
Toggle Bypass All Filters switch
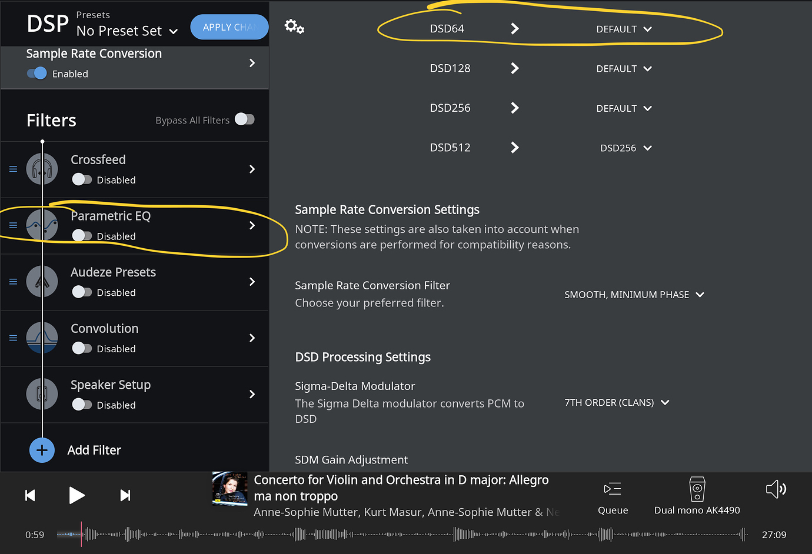pyautogui.click(x=245, y=119)
